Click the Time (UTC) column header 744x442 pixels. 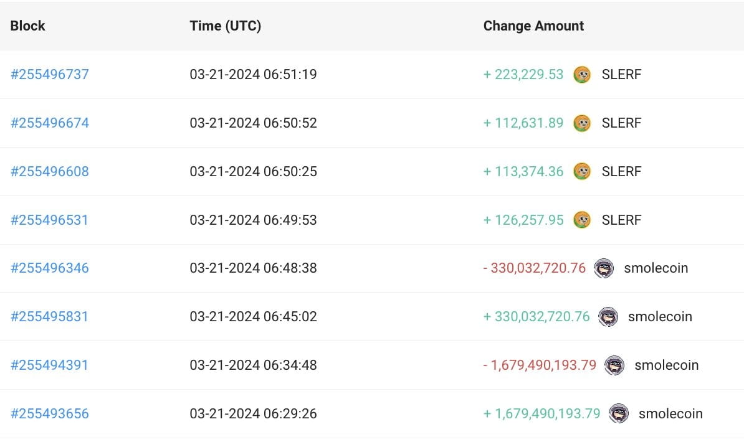coord(226,26)
